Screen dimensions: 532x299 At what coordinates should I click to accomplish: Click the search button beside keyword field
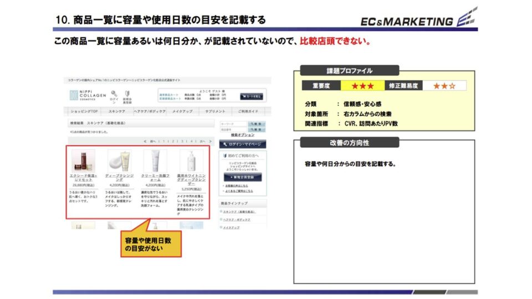(x=257, y=124)
